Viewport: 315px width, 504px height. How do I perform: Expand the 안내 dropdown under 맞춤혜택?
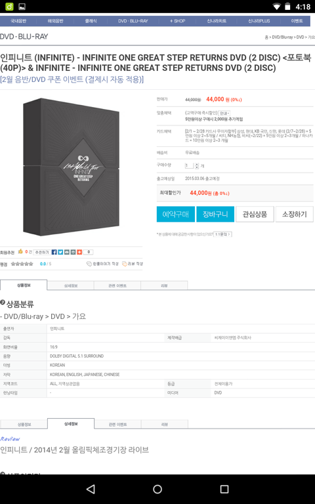point(224,113)
